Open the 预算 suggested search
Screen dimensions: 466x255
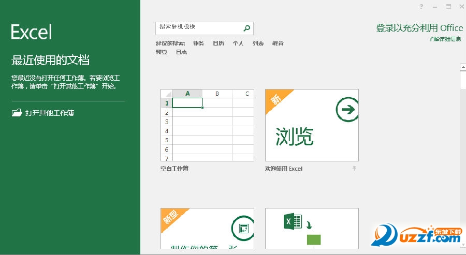coord(162,52)
